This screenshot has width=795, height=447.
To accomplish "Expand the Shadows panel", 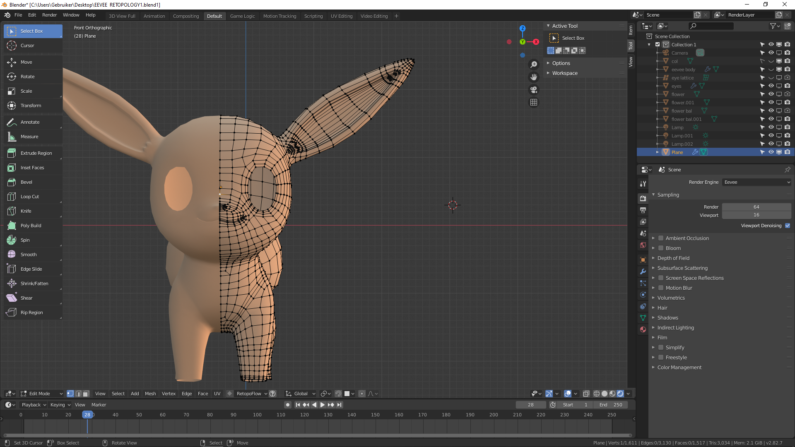I will (x=667, y=318).
